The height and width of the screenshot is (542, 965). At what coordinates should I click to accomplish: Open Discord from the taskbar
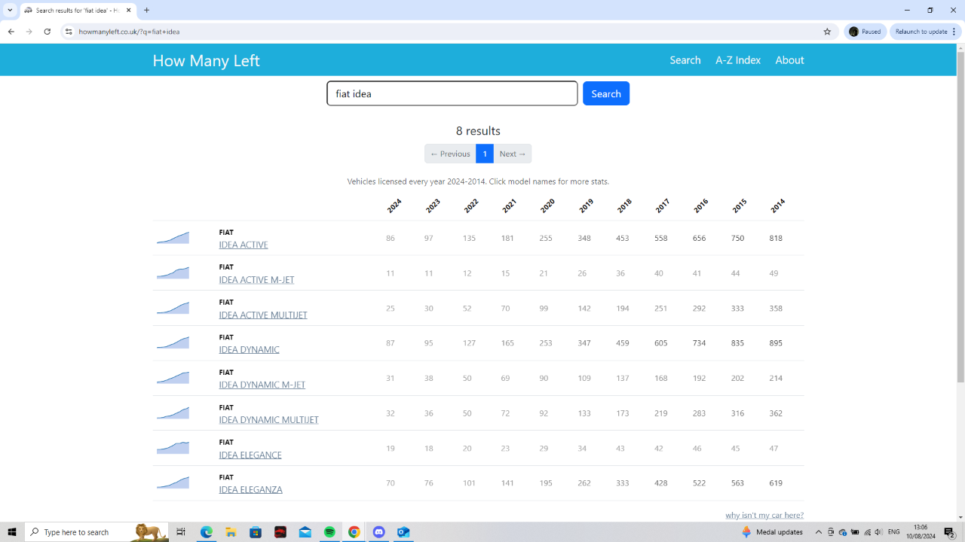[378, 531]
